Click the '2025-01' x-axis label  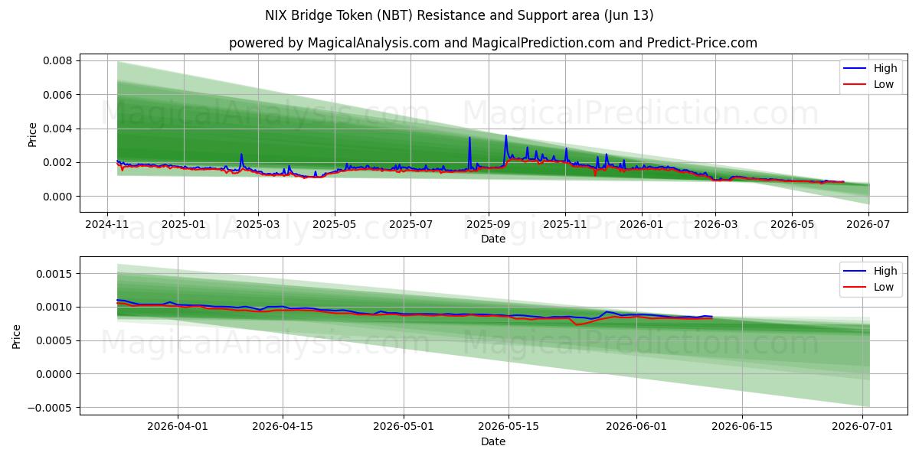184,225
